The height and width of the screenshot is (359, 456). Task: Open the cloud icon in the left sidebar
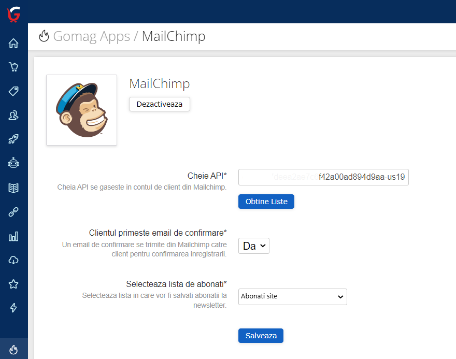point(13,260)
